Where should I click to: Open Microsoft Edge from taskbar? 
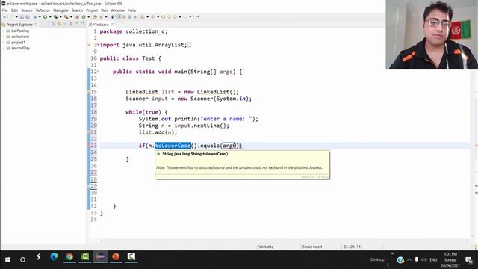[54, 257]
